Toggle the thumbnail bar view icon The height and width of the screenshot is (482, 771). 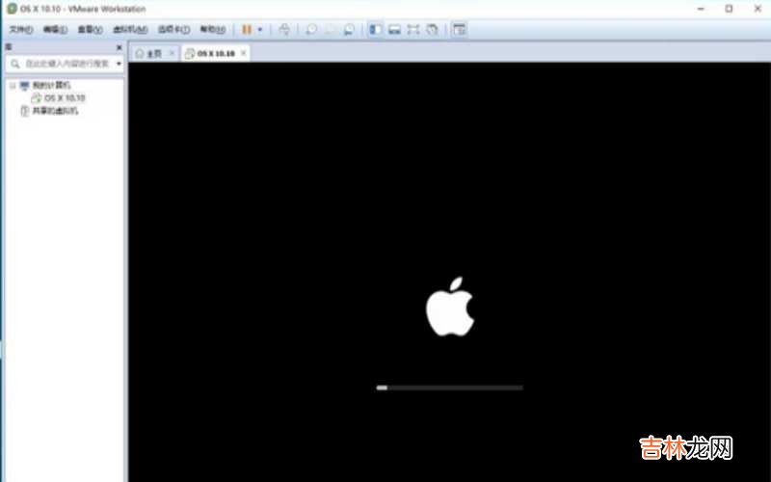(x=394, y=30)
